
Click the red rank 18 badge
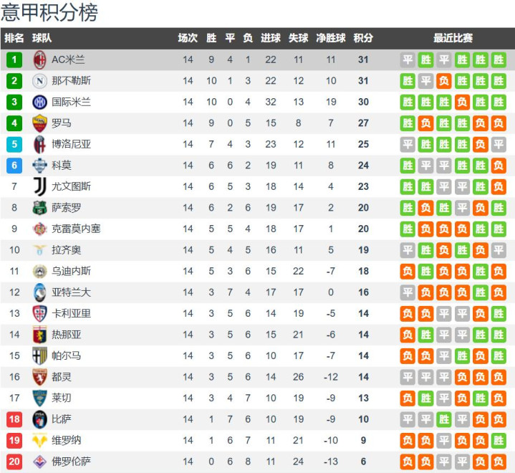tap(14, 419)
